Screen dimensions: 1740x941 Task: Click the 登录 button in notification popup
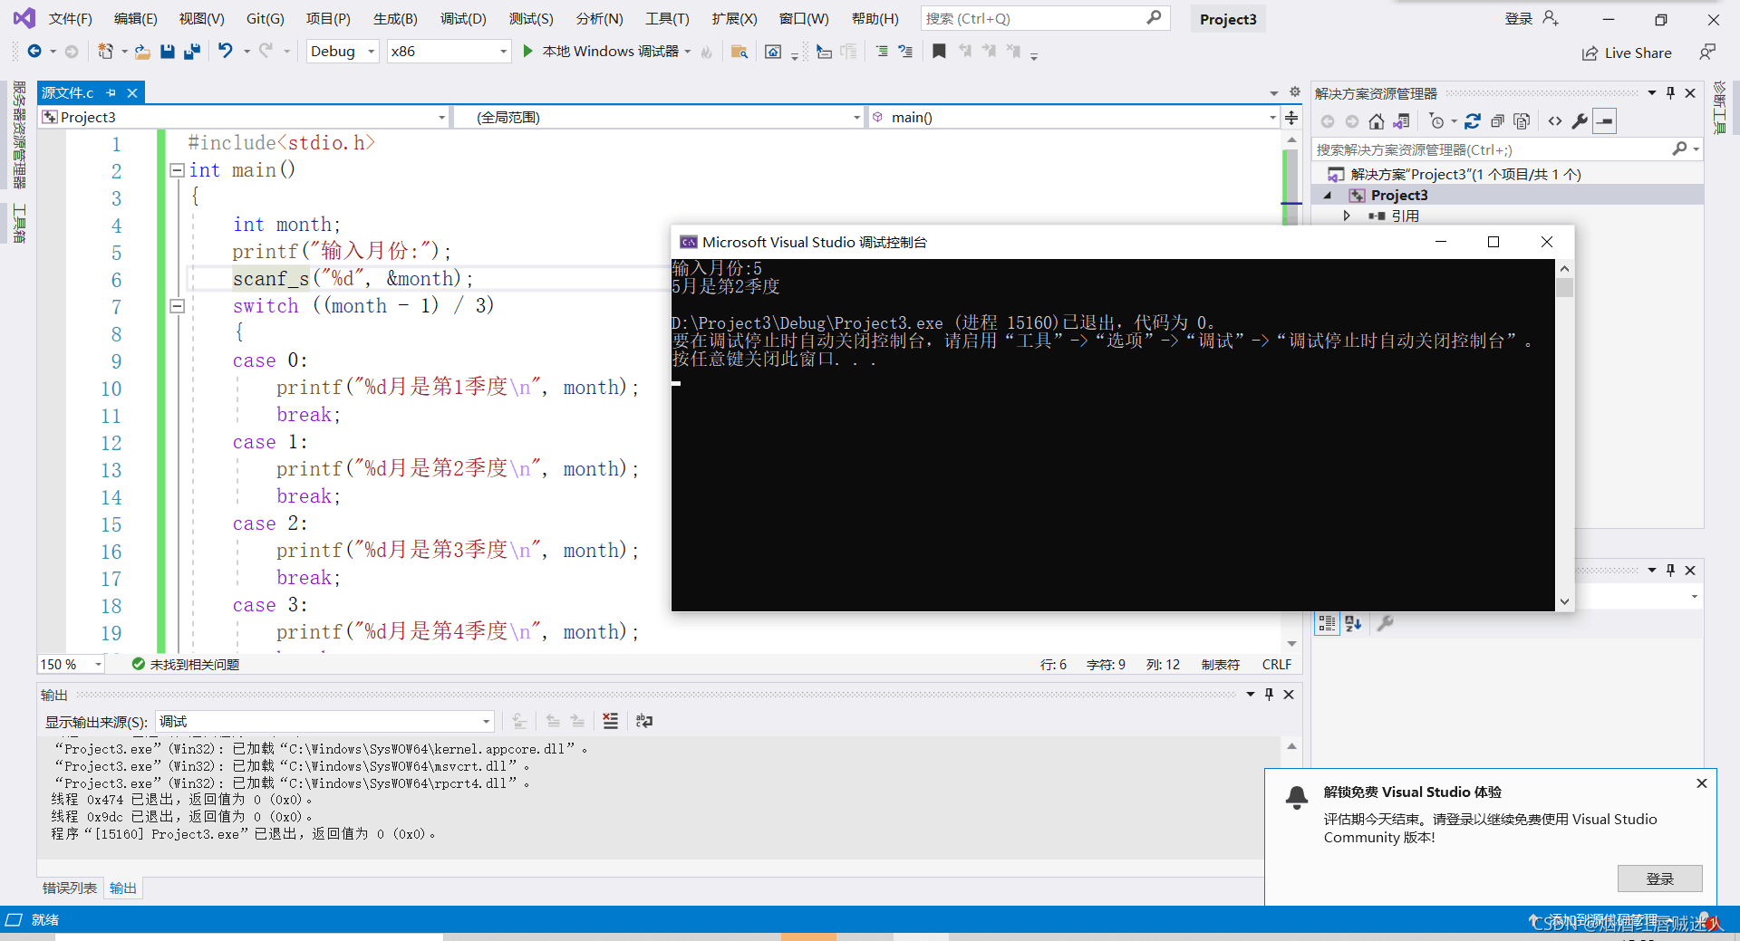[x=1659, y=879]
